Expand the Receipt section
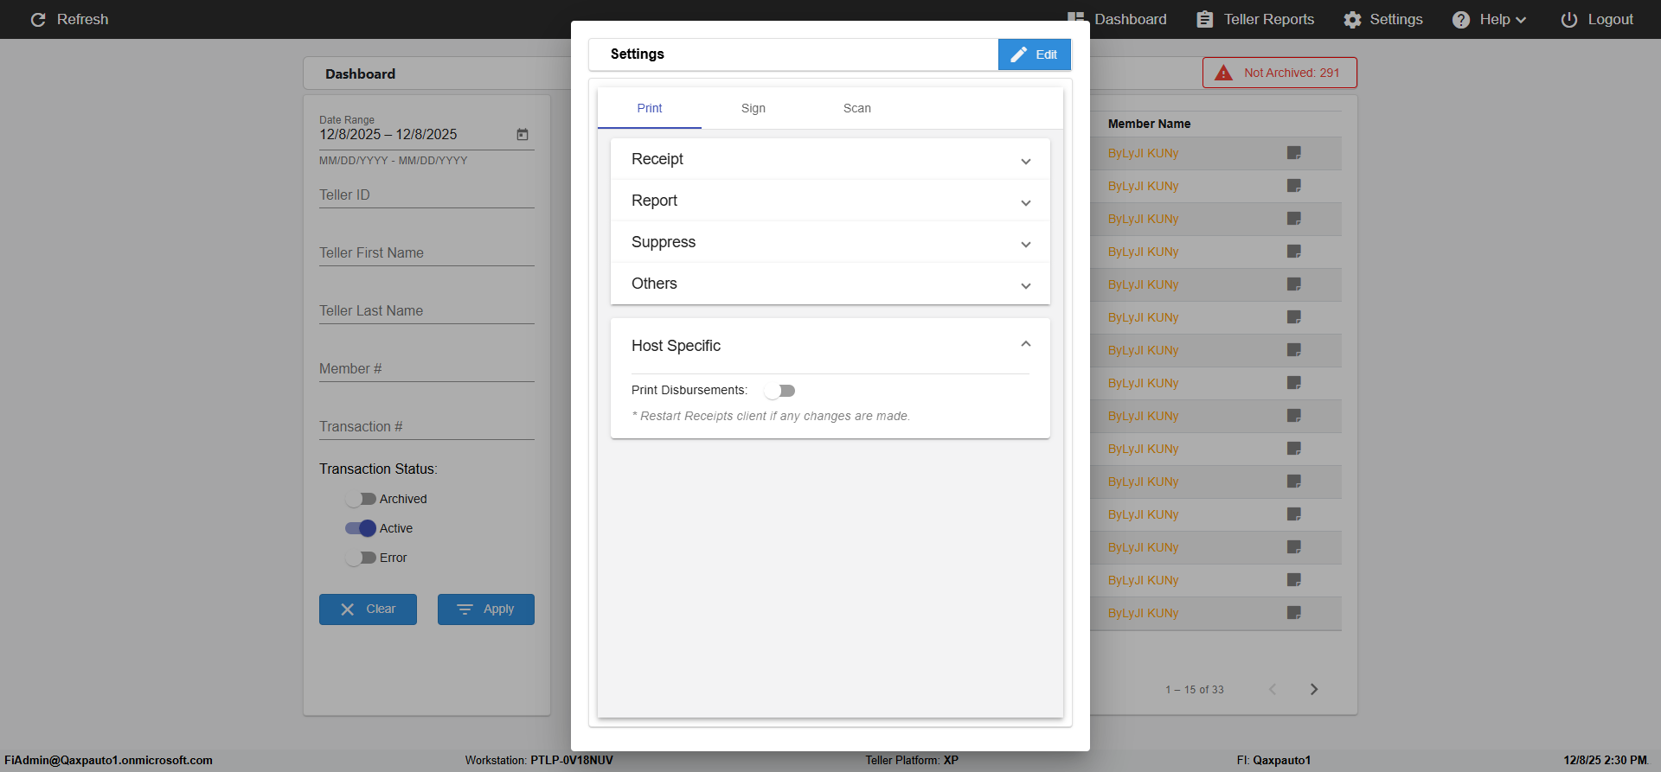The height and width of the screenshot is (772, 1661). pyautogui.click(x=830, y=159)
